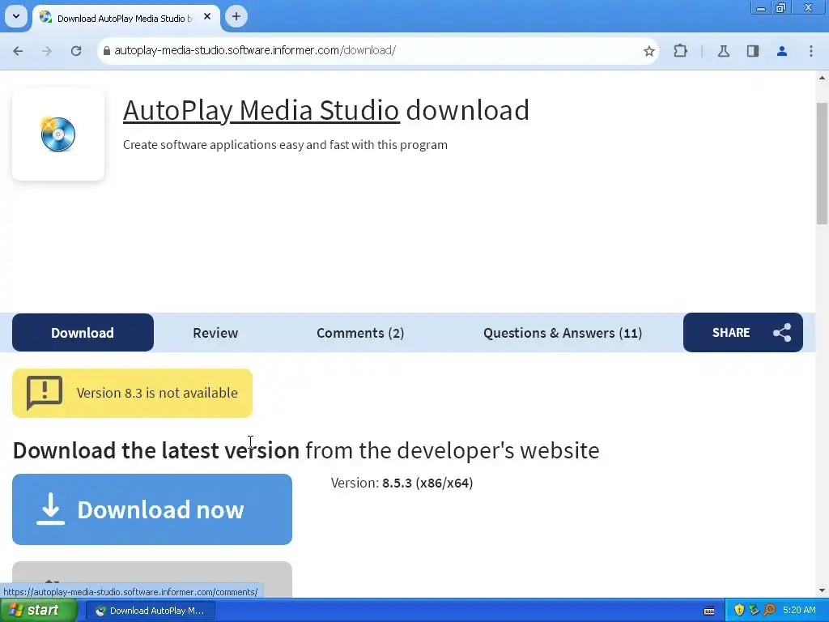This screenshot has width=829, height=622.
Task: Open a new browser tab
Action: point(236,17)
